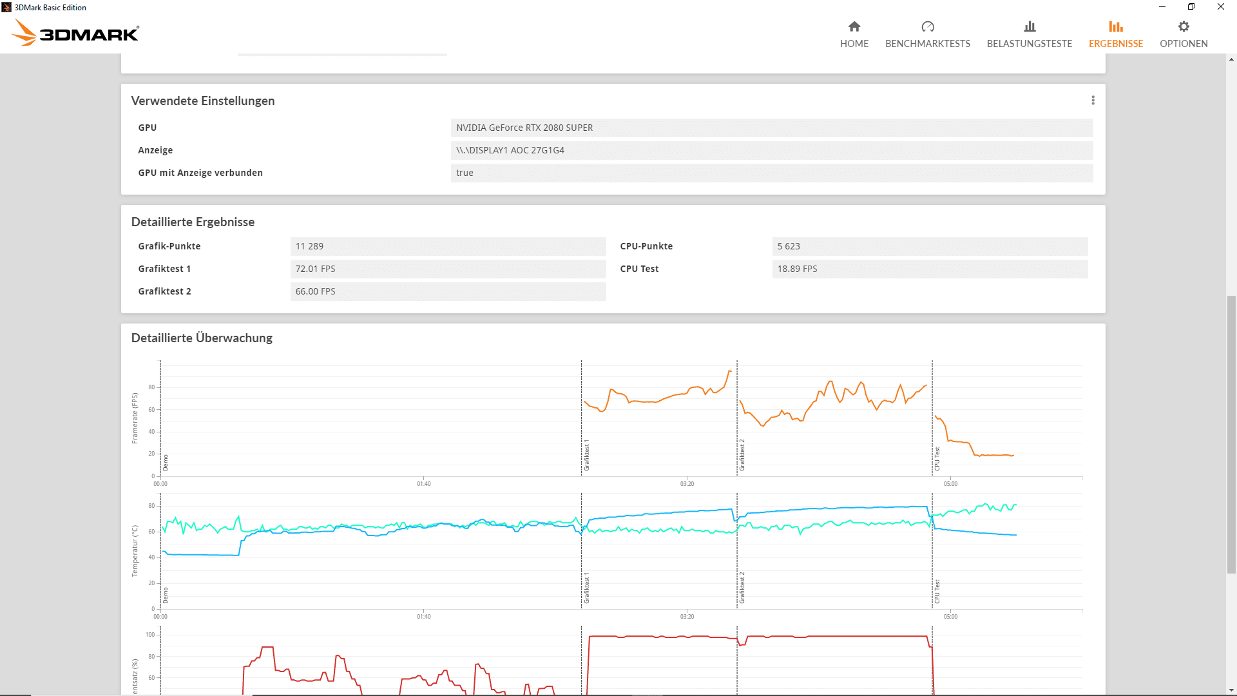Click the CPU-Punkte value 5 623

click(x=930, y=246)
